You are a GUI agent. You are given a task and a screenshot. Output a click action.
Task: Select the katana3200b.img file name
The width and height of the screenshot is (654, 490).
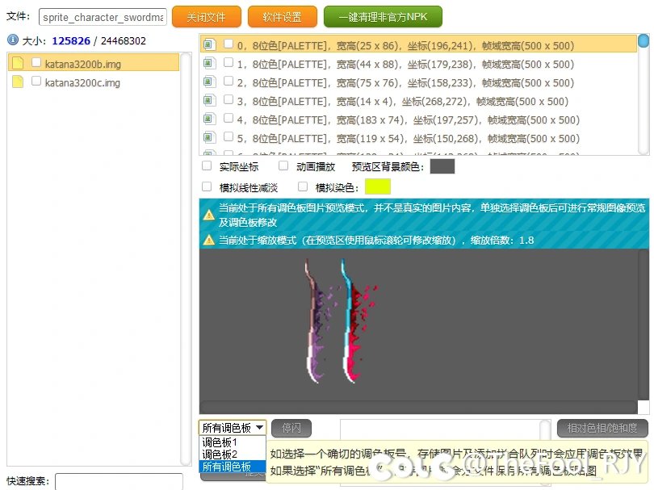click(x=83, y=64)
